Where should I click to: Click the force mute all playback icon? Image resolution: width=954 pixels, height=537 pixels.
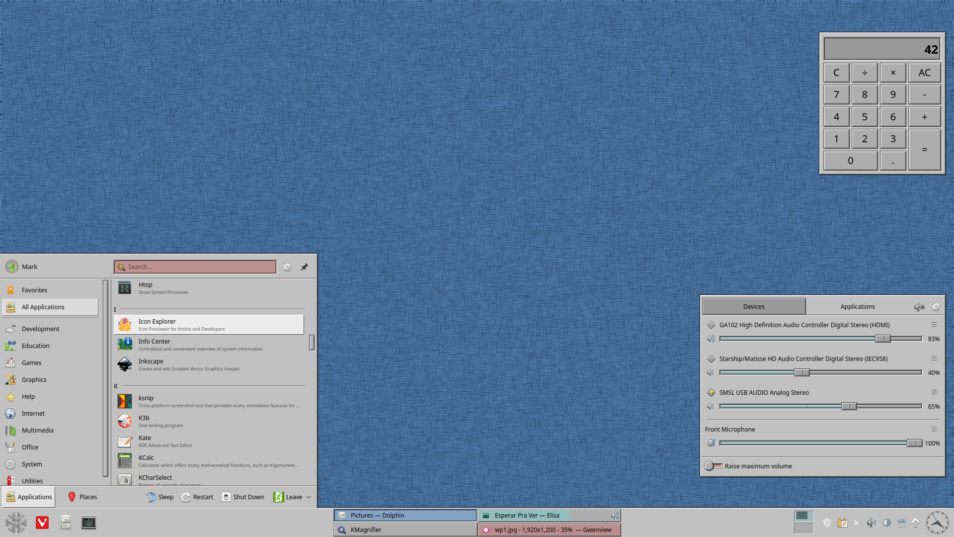[919, 307]
